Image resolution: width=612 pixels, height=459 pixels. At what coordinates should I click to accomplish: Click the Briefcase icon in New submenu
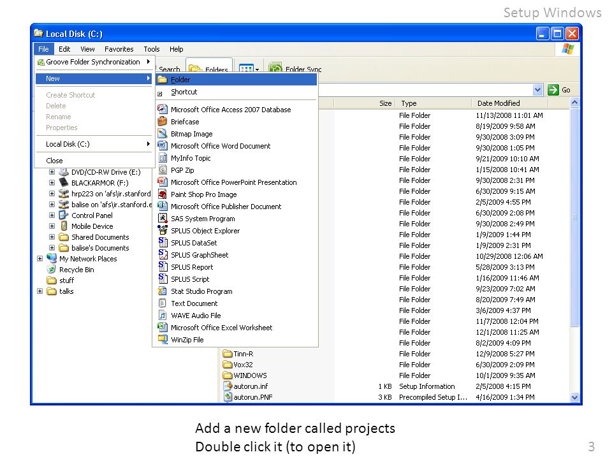click(x=163, y=121)
